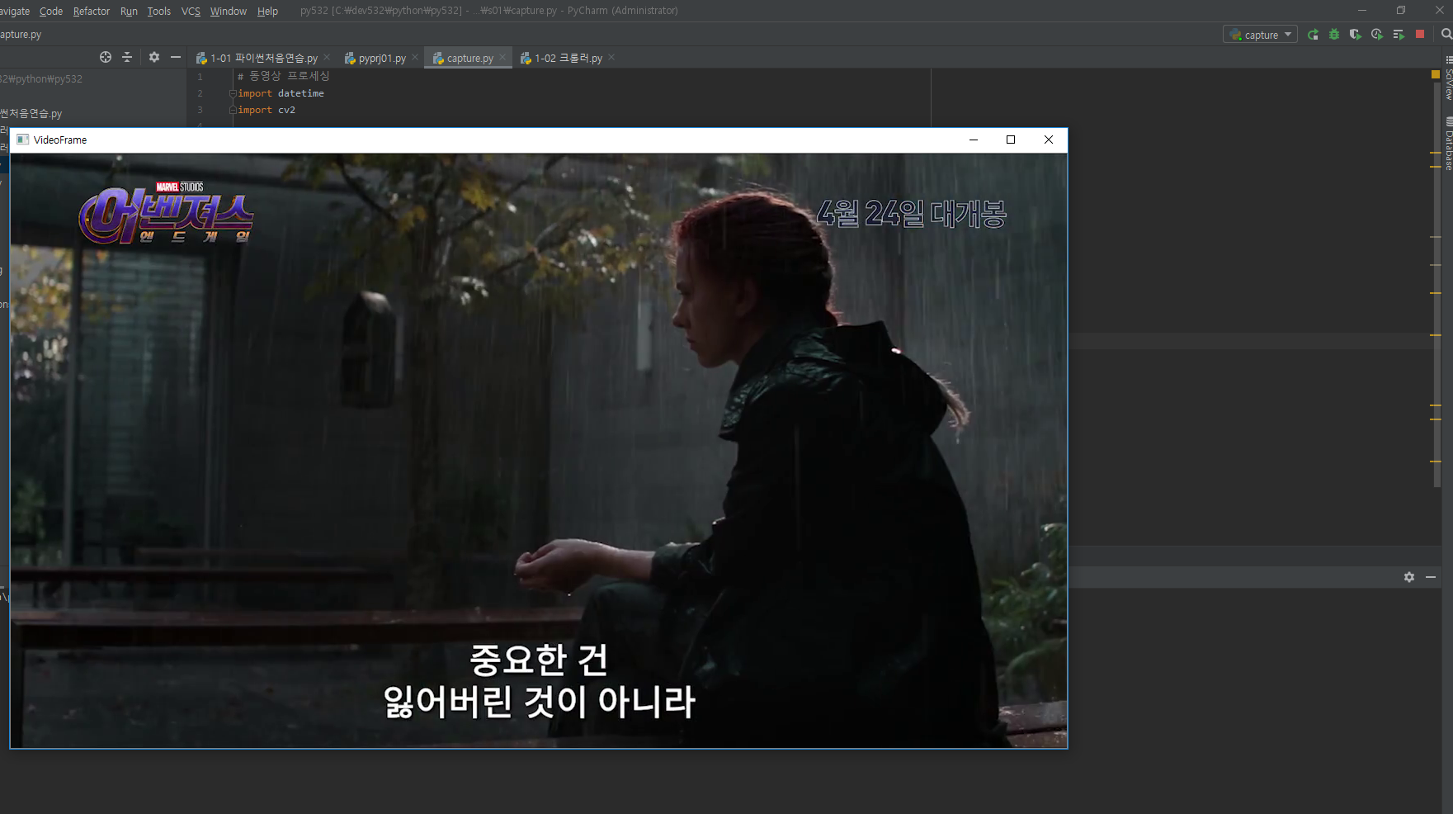This screenshot has width=1453, height=814.
Task: Locate current file in project tree
Action: pos(106,57)
